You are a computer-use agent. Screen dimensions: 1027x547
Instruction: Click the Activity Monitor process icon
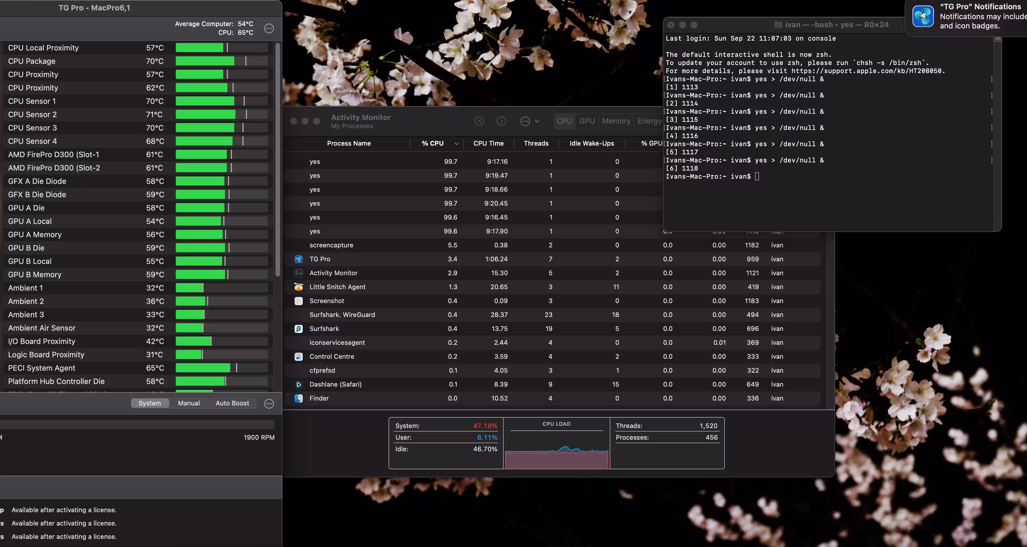(x=298, y=273)
